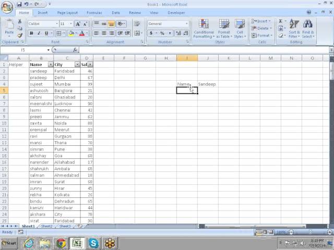Open Sort & Filter menu
Viewport: 334px width, 250px height.
(x=294, y=29)
